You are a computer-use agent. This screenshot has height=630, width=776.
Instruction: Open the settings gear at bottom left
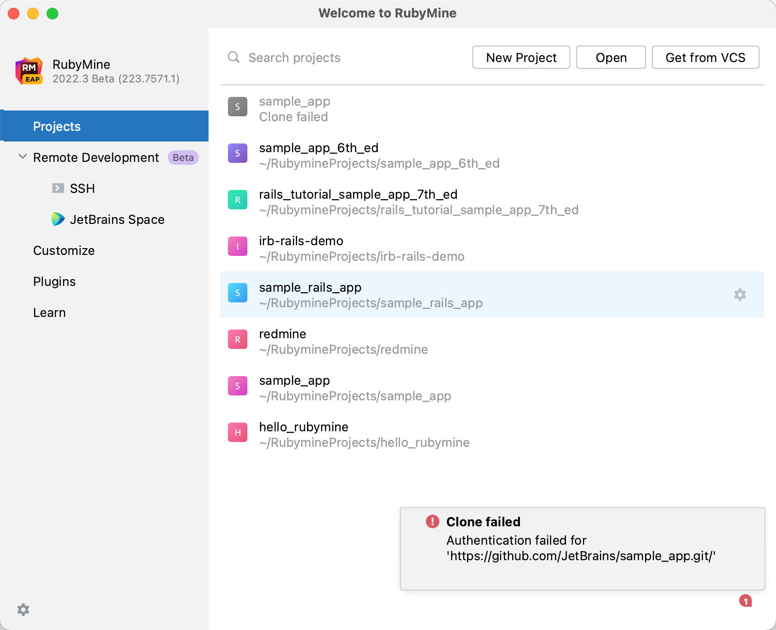pyautogui.click(x=23, y=610)
